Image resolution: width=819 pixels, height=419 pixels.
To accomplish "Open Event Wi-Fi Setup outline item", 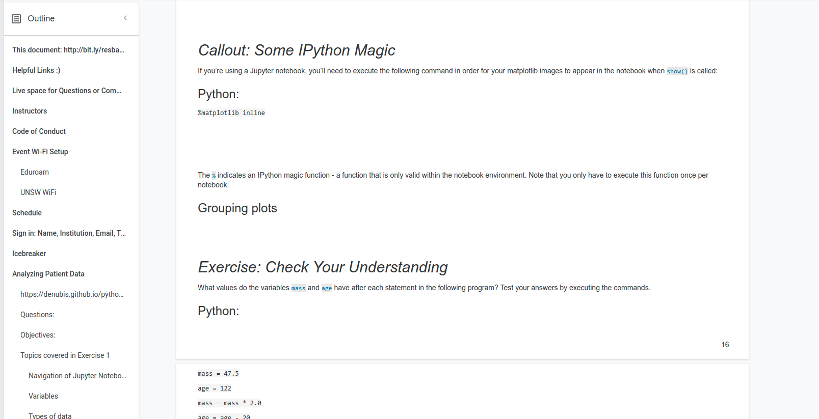I will point(40,152).
